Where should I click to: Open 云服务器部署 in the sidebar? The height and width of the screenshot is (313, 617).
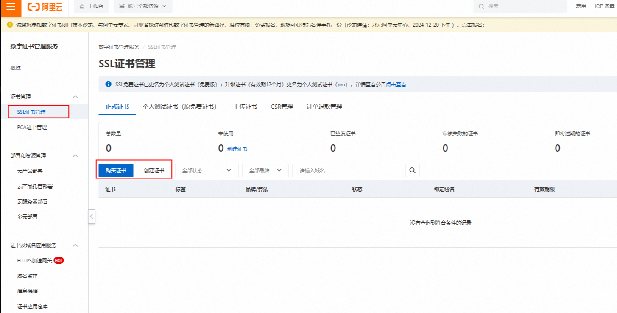pyautogui.click(x=32, y=201)
